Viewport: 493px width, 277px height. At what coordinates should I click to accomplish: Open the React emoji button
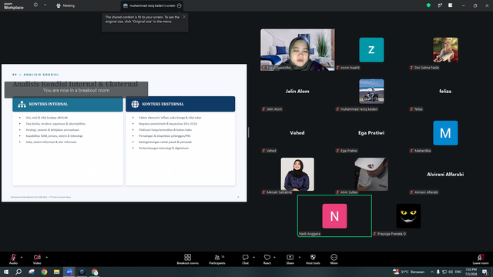[x=267, y=259]
